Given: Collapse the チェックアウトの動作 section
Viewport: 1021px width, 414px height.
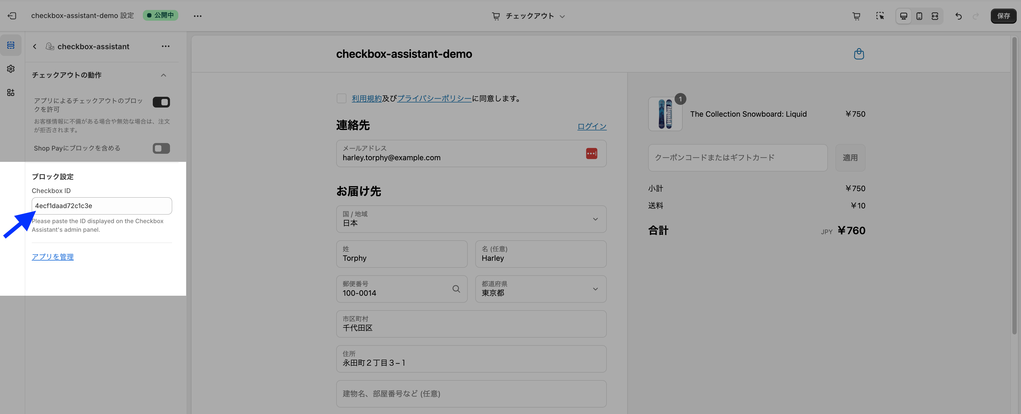Looking at the screenshot, I should click(163, 75).
